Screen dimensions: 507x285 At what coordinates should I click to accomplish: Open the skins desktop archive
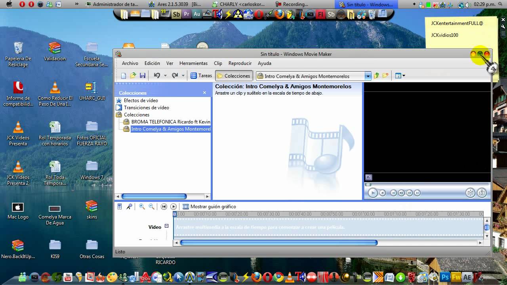click(92, 210)
